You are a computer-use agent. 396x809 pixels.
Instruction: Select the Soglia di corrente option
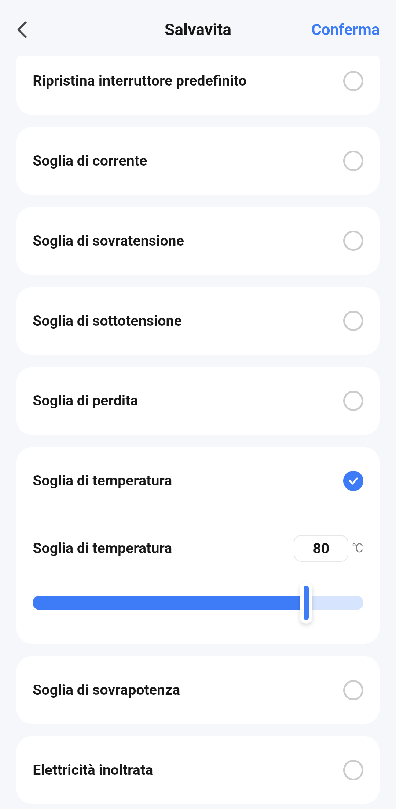point(353,161)
